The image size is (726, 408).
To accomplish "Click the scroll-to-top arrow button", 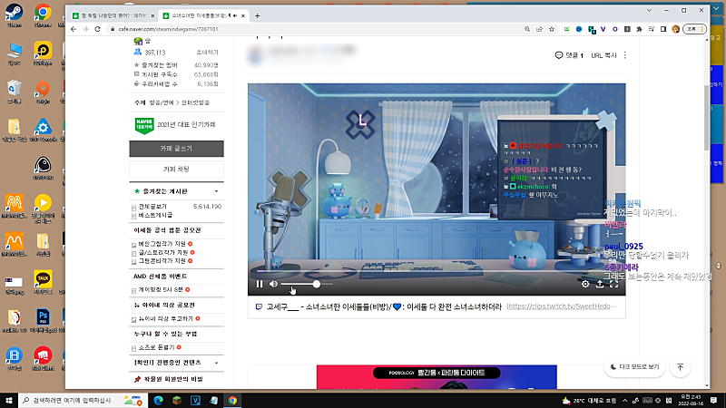I will [680, 367].
